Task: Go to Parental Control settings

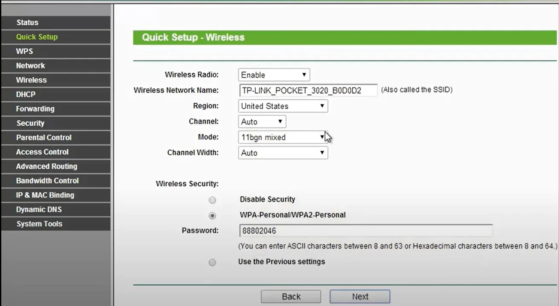Action: [x=43, y=137]
